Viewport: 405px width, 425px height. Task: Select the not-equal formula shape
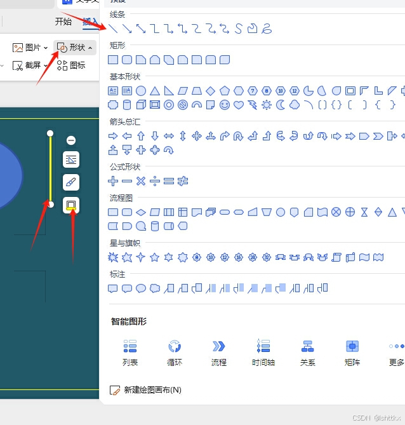click(183, 181)
